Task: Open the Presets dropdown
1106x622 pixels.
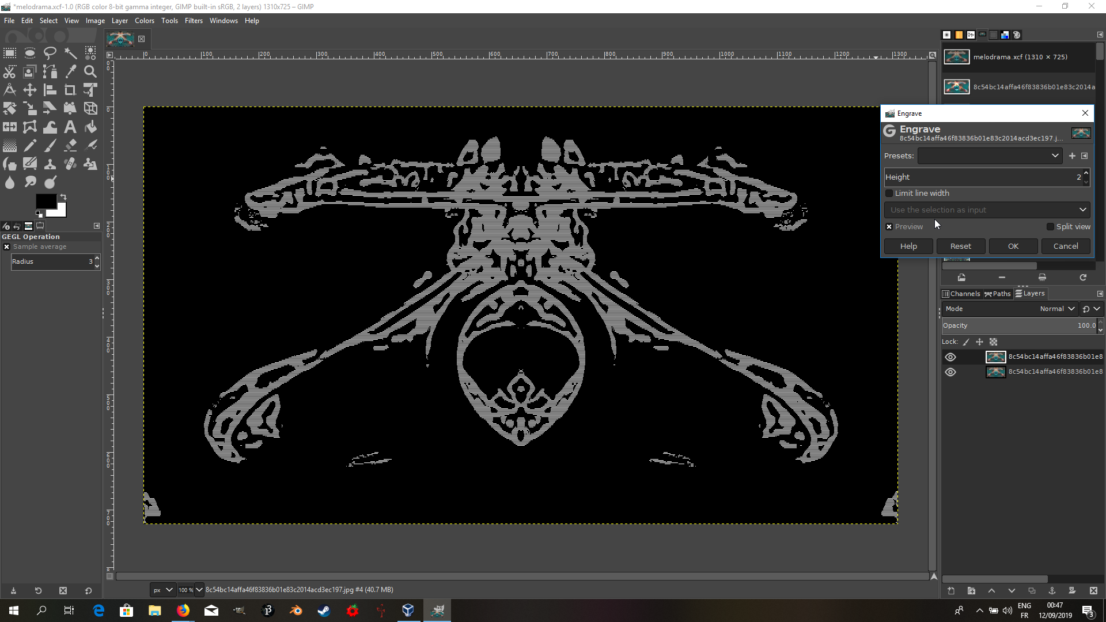Action: coord(989,156)
